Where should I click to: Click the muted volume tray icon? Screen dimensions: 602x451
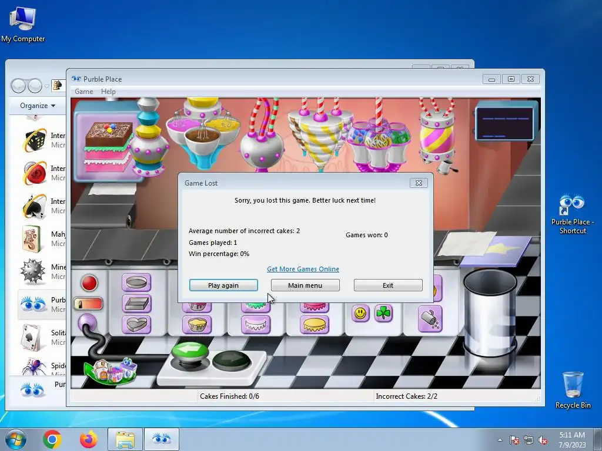(543, 440)
